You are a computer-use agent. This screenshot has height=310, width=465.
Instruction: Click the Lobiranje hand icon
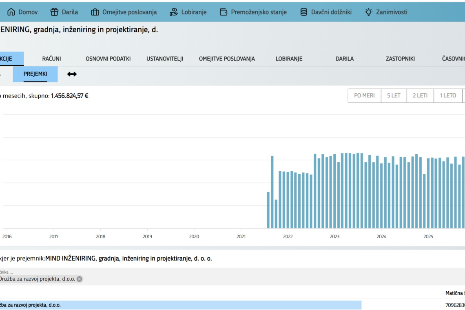click(x=173, y=12)
